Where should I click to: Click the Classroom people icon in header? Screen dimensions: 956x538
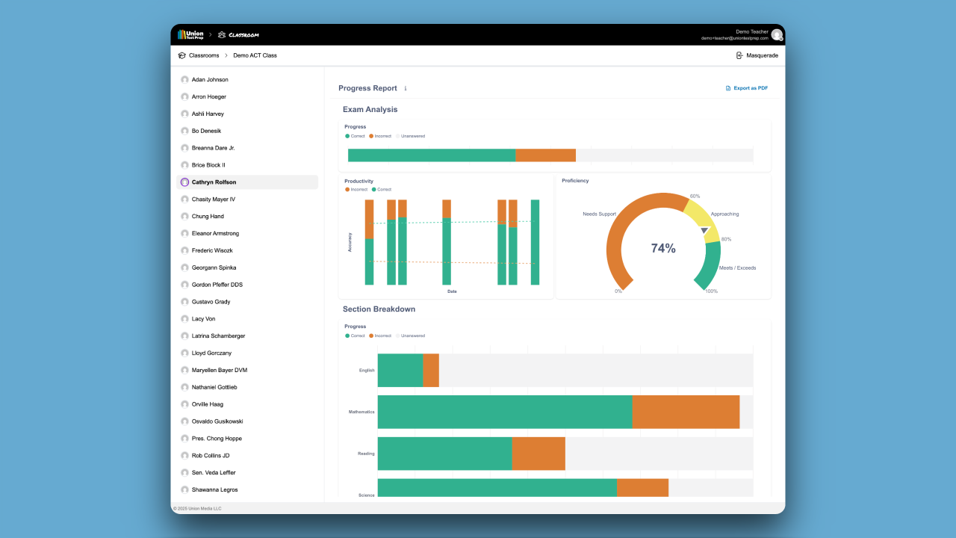(222, 35)
